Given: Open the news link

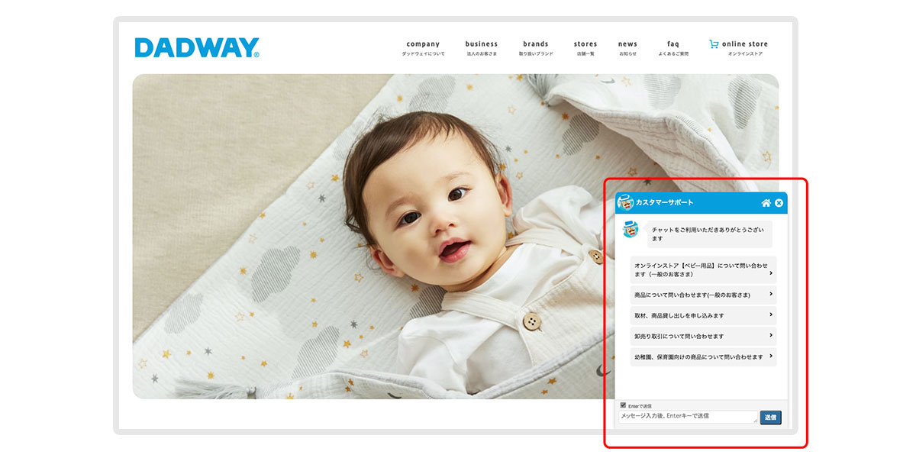Looking at the screenshot, I should (x=627, y=48).
